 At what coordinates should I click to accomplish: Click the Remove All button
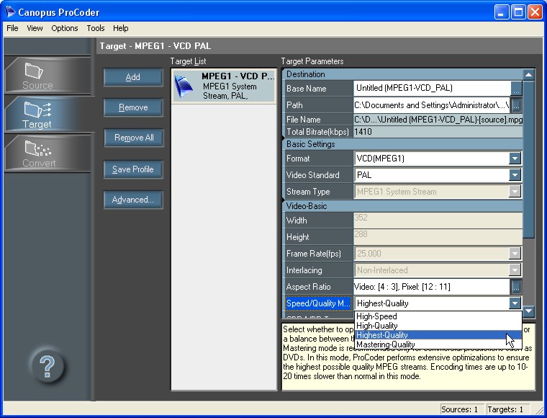[x=134, y=138]
